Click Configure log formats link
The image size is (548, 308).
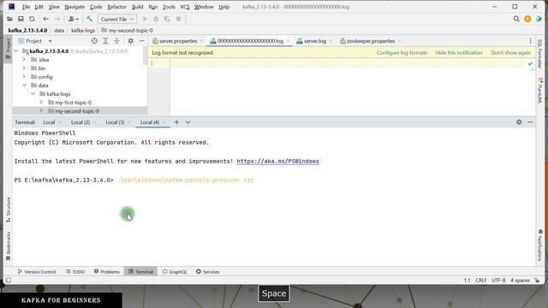click(x=402, y=53)
